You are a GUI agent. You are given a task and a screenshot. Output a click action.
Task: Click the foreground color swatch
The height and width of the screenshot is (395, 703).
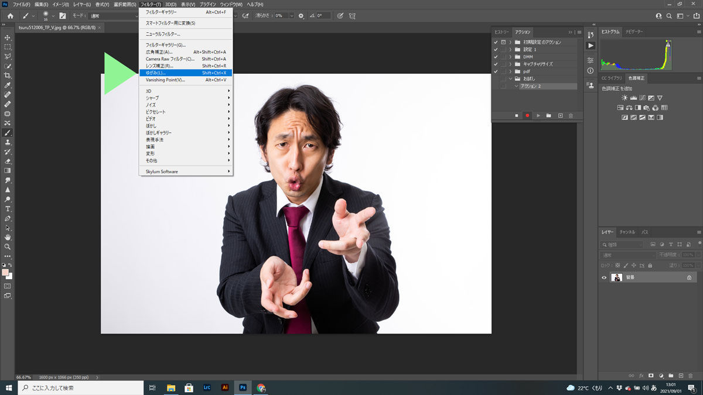click(5, 273)
